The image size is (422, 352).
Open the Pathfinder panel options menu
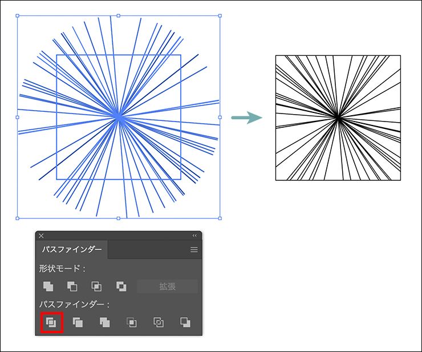tap(194, 250)
